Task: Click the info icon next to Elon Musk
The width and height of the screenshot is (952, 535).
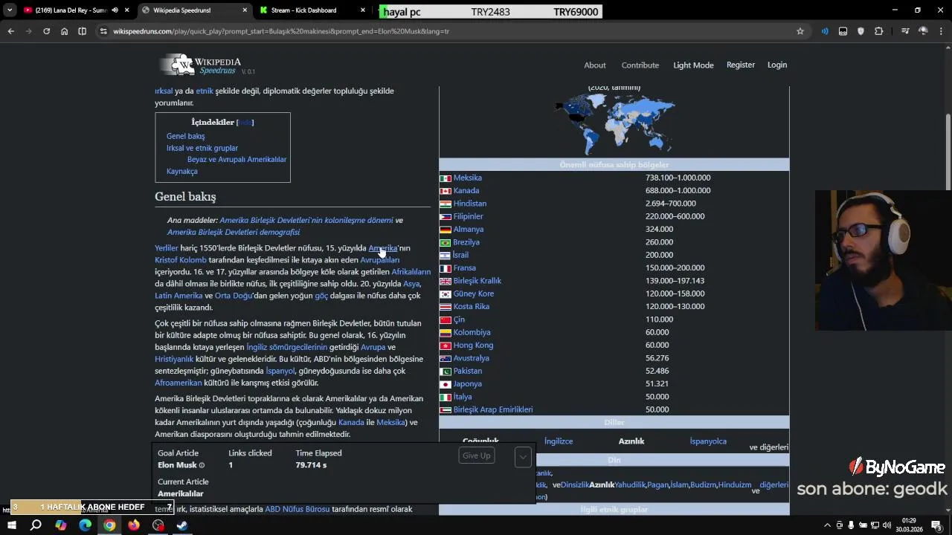Action: 202,466
